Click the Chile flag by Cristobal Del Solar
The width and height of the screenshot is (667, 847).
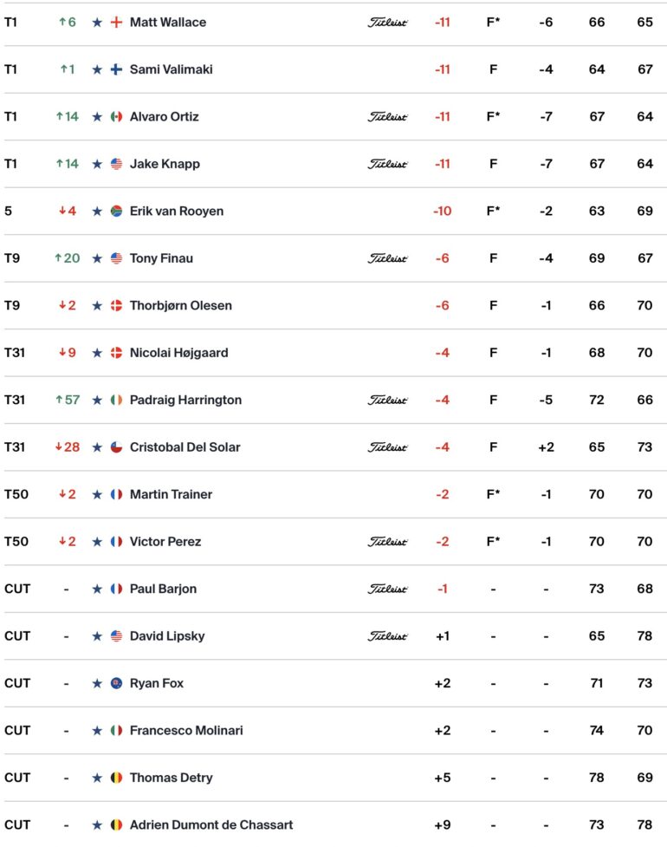[116, 446]
